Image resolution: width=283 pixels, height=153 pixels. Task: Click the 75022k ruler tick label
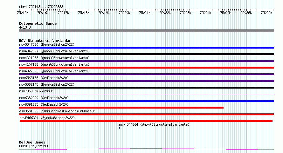pyautogui.click(x=165, y=13)
